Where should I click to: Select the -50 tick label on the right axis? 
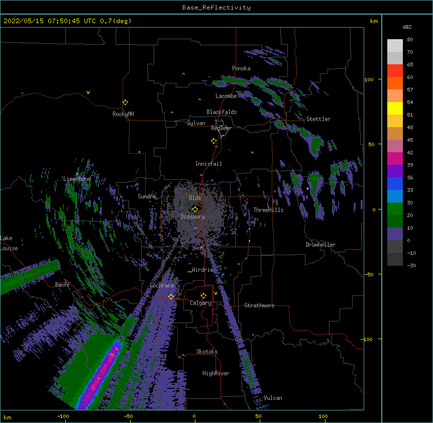click(369, 274)
